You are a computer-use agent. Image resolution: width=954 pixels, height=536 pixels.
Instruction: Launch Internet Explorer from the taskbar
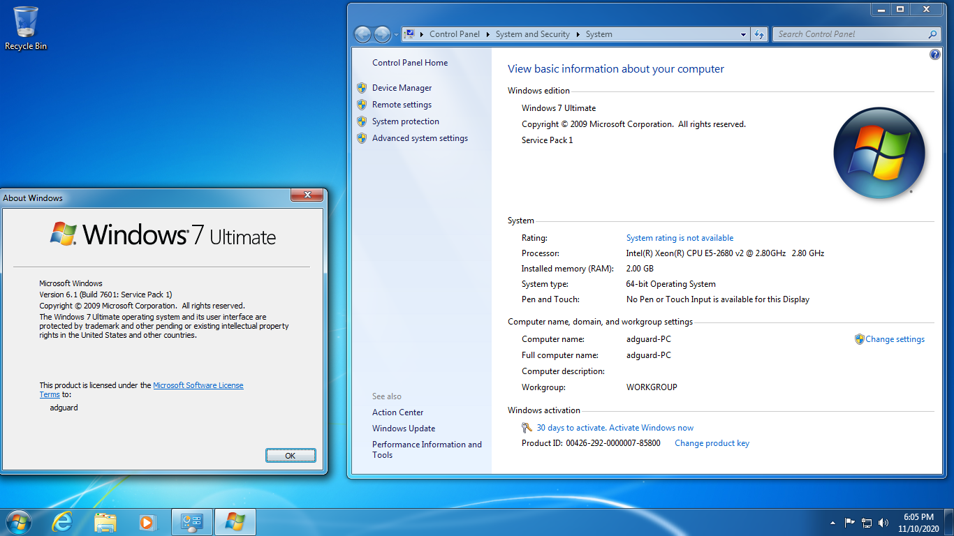[62, 522]
